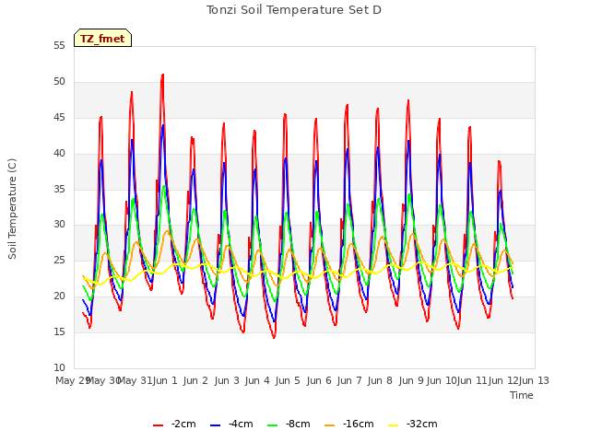This screenshot has height=442, width=590.
Task: Click the Jun 6 x-axis label
Action: coord(319,380)
